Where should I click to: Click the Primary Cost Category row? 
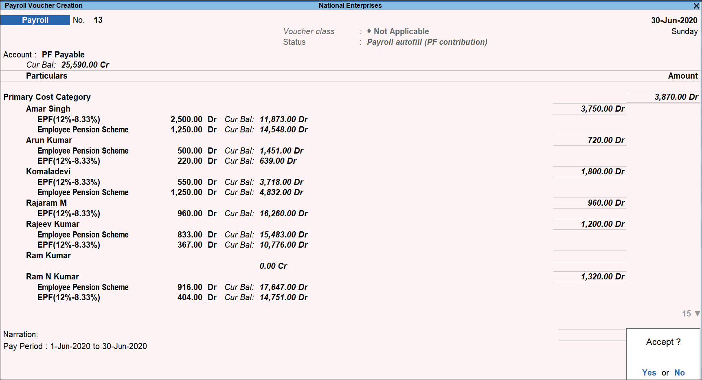tap(47, 97)
